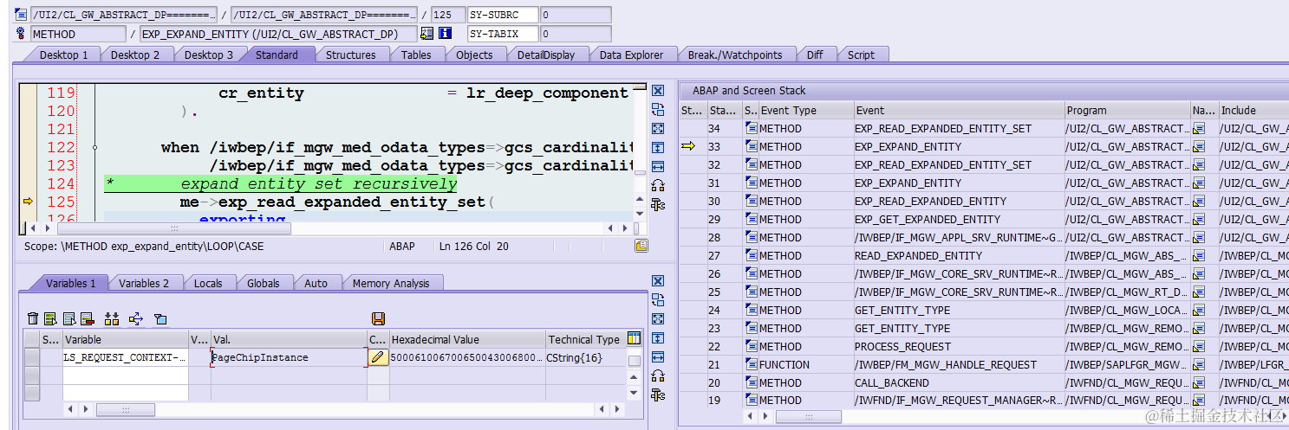Open the Data Explorer tab
This screenshot has width=1289, height=430.
[631, 55]
